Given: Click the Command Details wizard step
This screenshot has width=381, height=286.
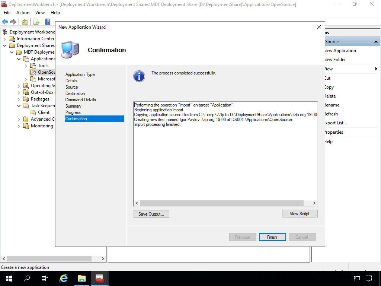Looking at the screenshot, I should pyautogui.click(x=80, y=100).
